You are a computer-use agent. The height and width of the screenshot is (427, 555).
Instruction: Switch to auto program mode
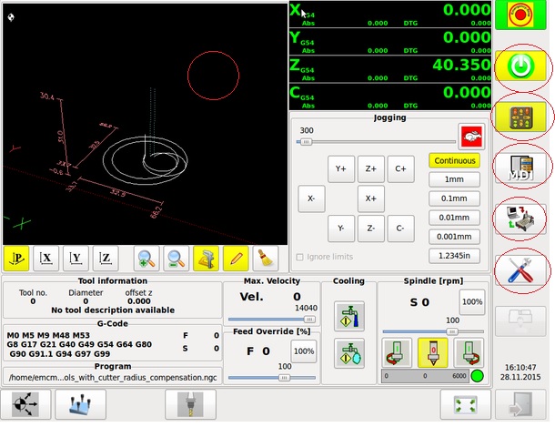pyautogui.click(x=520, y=219)
